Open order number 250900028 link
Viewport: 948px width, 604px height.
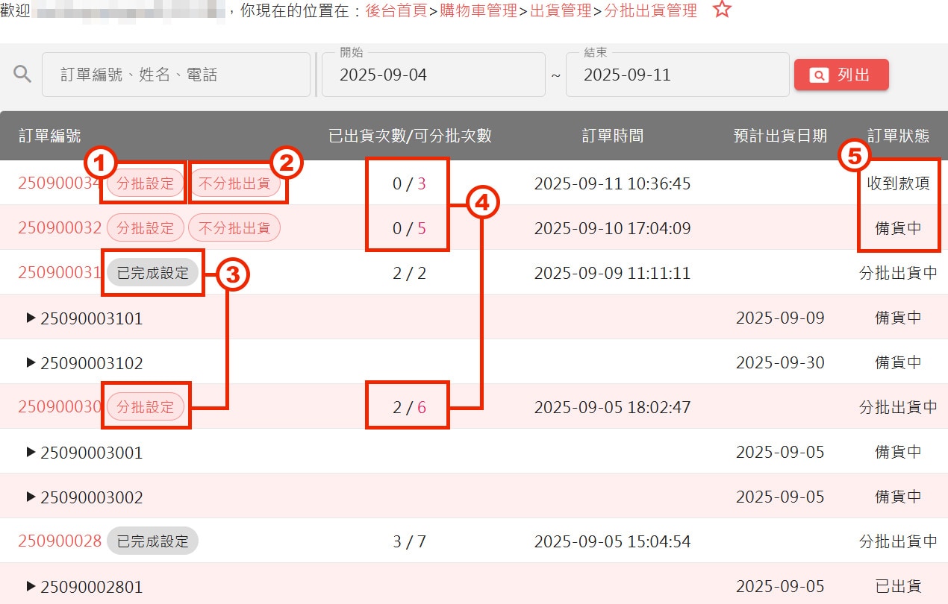[60, 541]
